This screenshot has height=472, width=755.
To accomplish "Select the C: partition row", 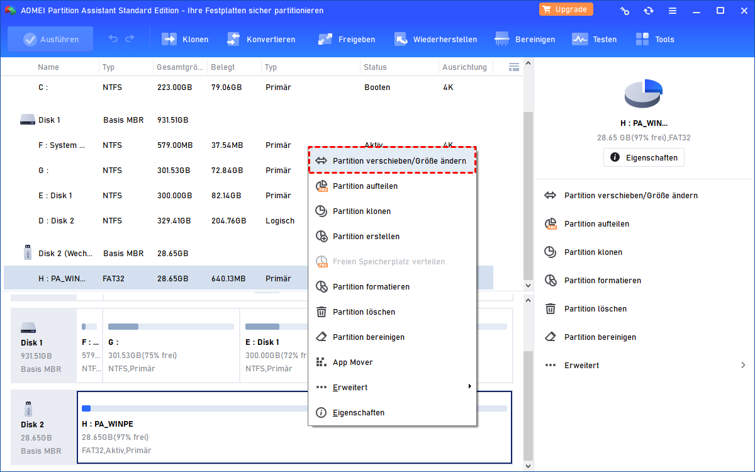I will click(x=249, y=87).
